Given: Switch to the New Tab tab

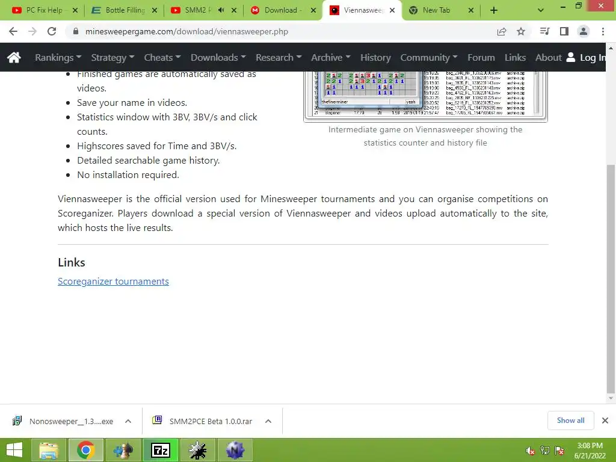Looking at the screenshot, I should click(441, 11).
